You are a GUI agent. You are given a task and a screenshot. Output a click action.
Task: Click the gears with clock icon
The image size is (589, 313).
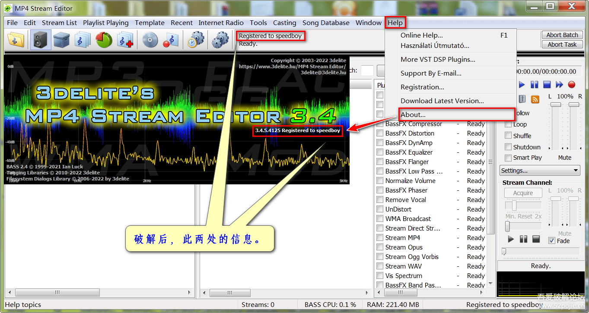pos(195,40)
